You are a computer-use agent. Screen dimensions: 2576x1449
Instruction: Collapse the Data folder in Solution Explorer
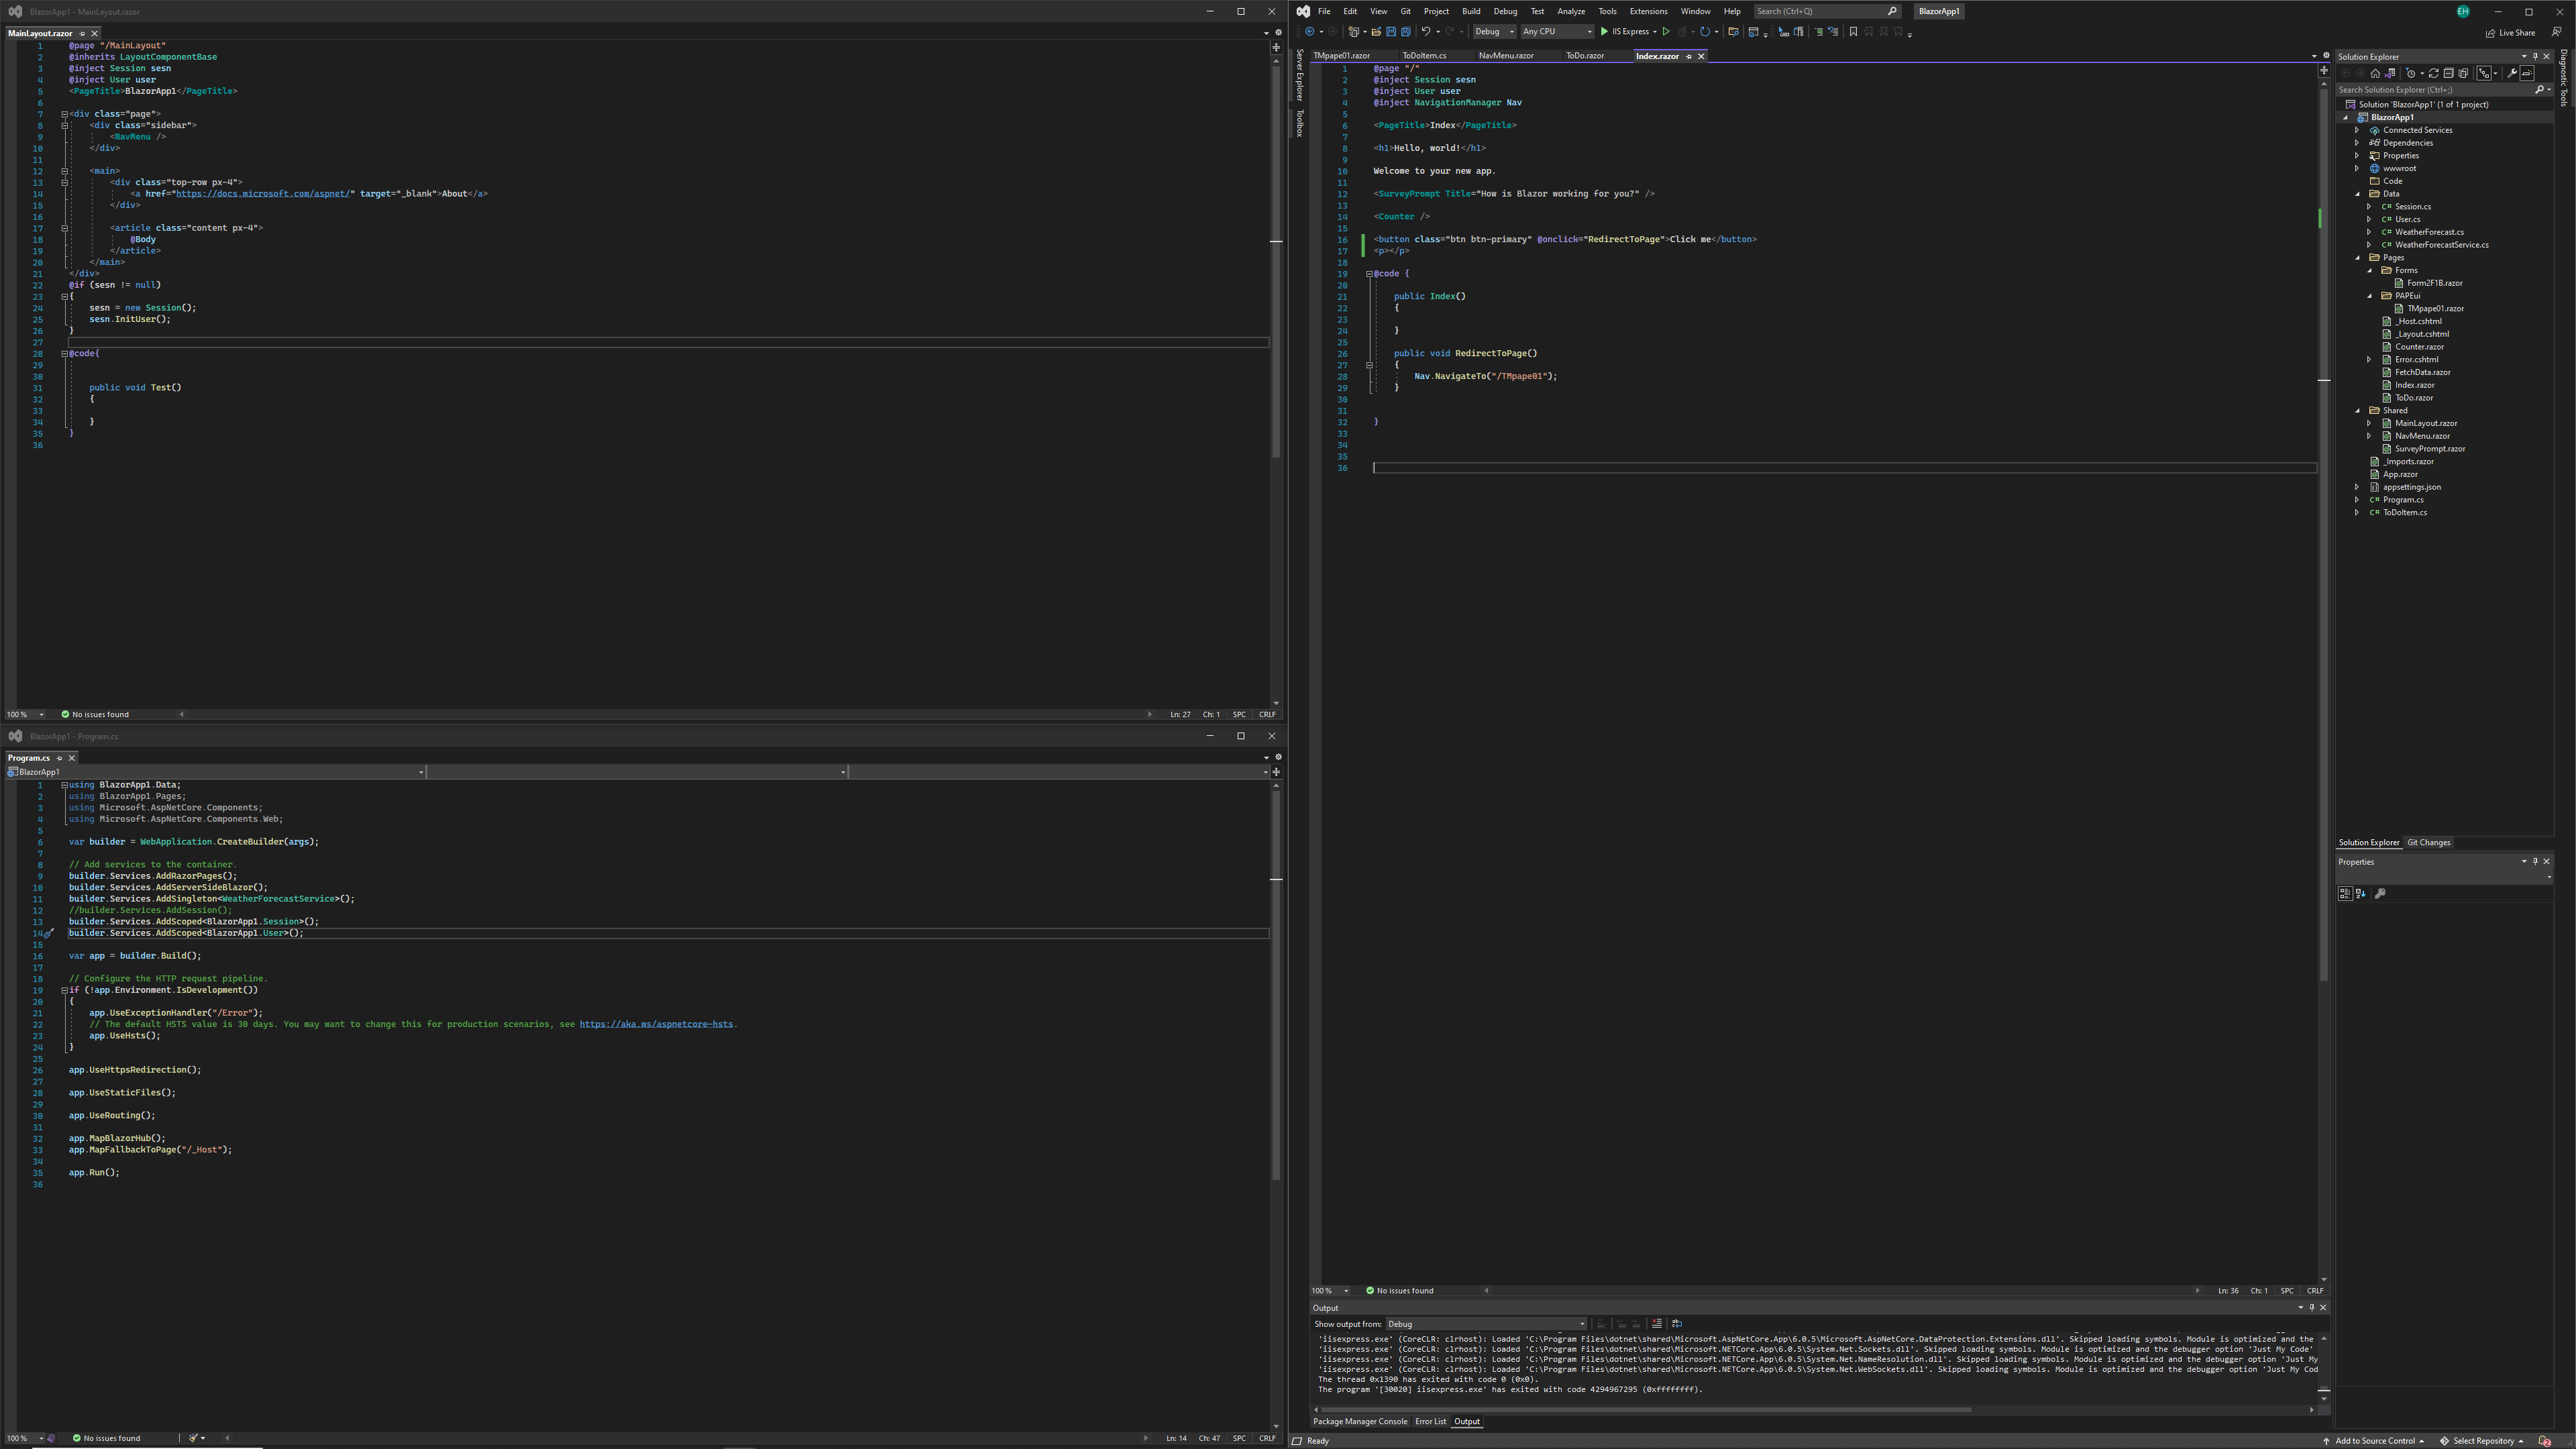coord(2358,194)
